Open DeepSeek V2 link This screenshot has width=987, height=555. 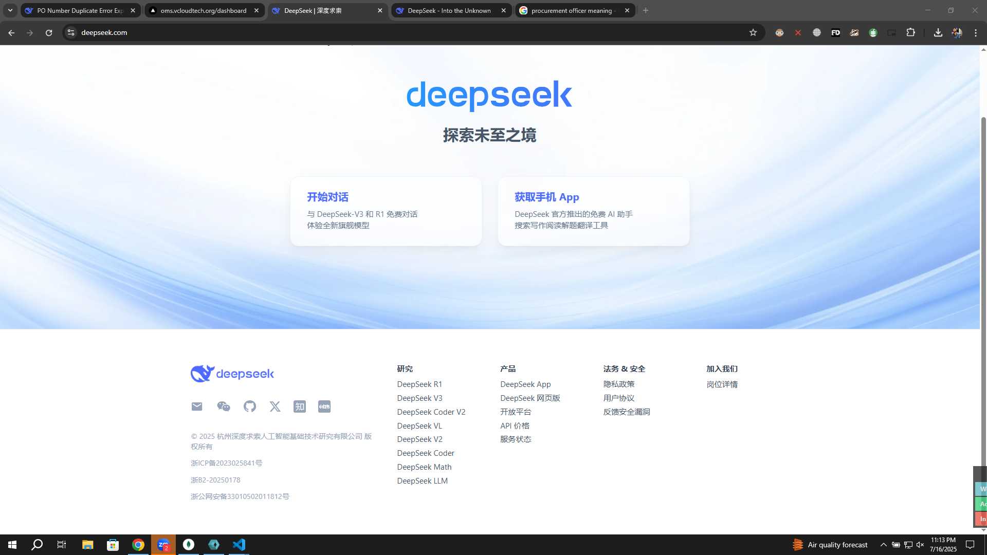pos(419,439)
